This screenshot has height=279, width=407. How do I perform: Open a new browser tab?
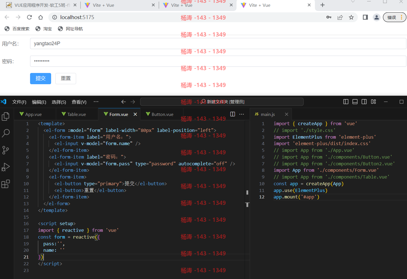(322, 5)
